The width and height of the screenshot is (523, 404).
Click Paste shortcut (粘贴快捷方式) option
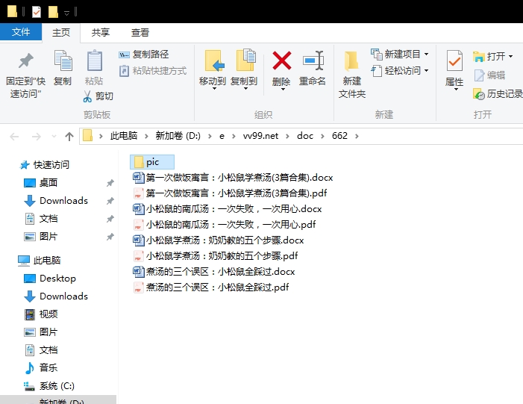[x=153, y=71]
